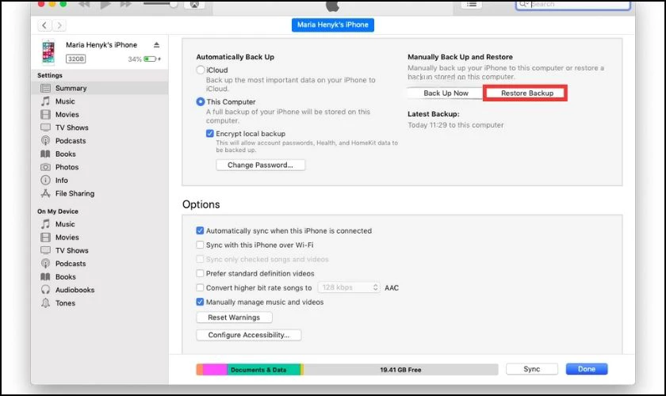
Task: Open Music under Settings sidebar
Action: pyautogui.click(x=65, y=101)
